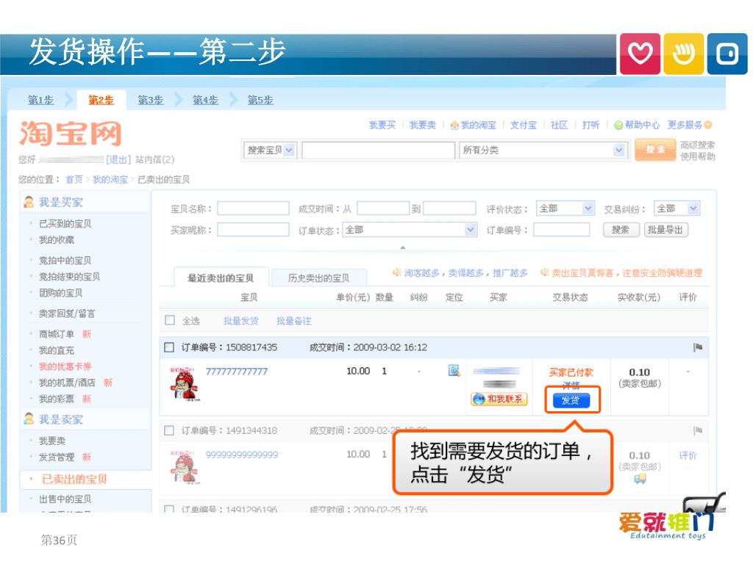Image resolution: width=753 pixels, height=564 pixels.
Task: Open item link 777777777777
Action: pyautogui.click(x=236, y=372)
